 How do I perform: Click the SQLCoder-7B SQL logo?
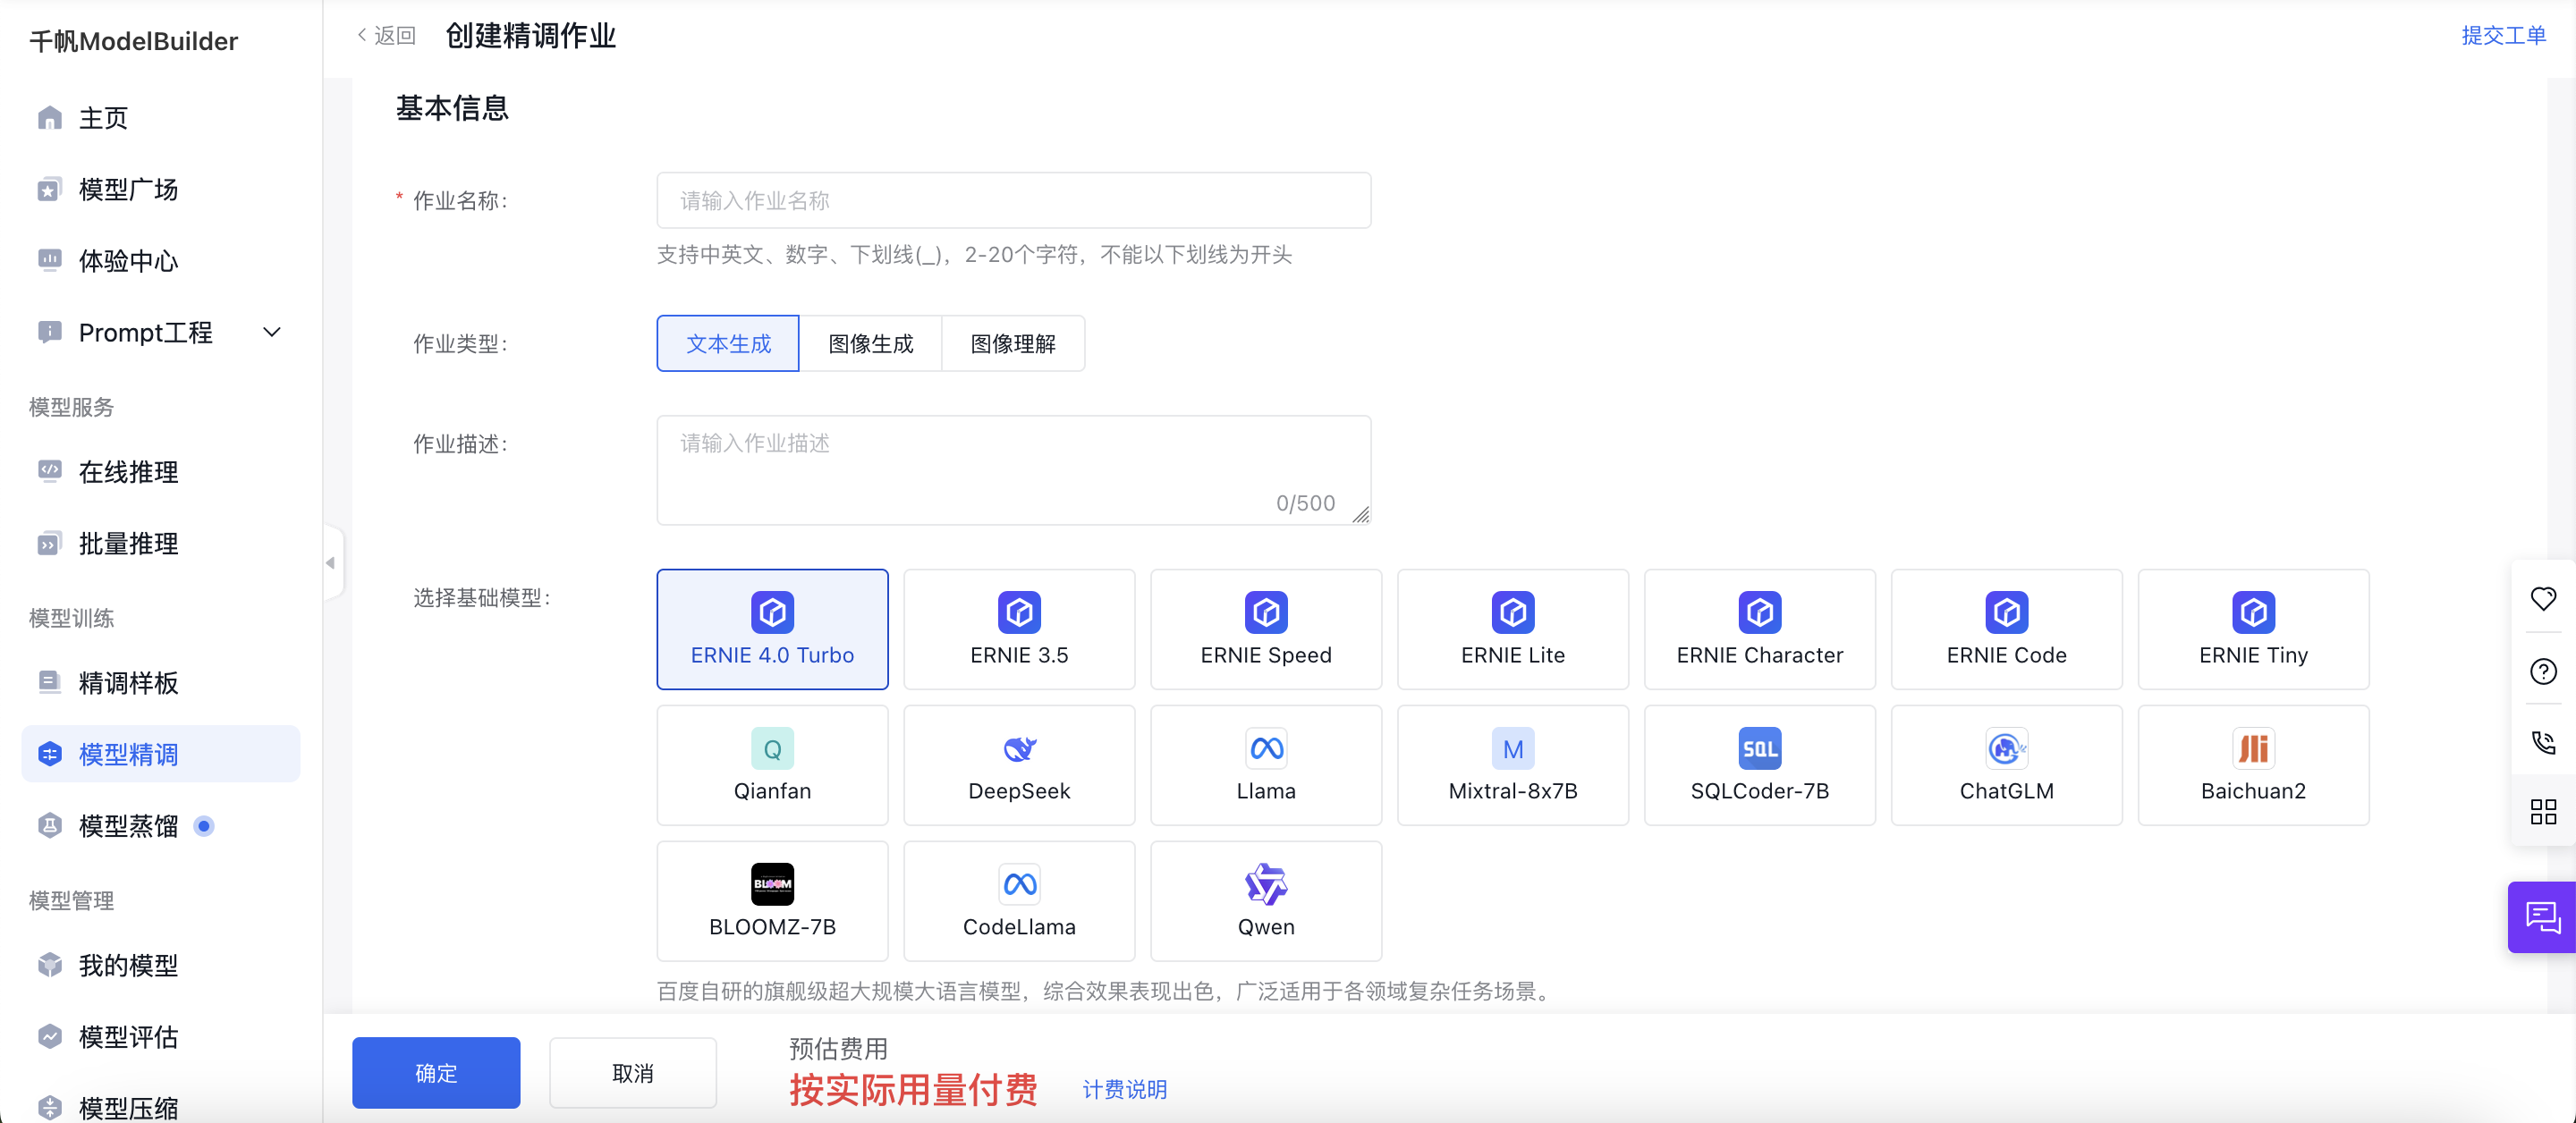tap(1759, 748)
